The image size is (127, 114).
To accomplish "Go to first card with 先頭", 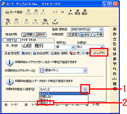I will click(x=28, y=12).
